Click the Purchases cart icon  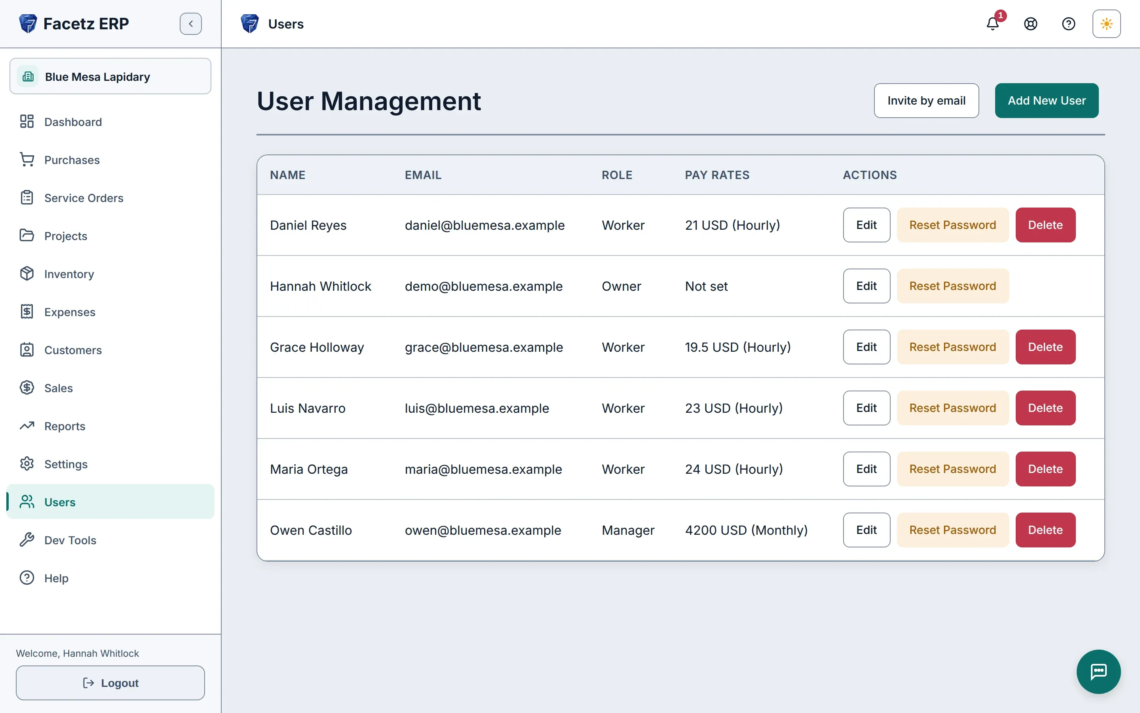click(27, 160)
